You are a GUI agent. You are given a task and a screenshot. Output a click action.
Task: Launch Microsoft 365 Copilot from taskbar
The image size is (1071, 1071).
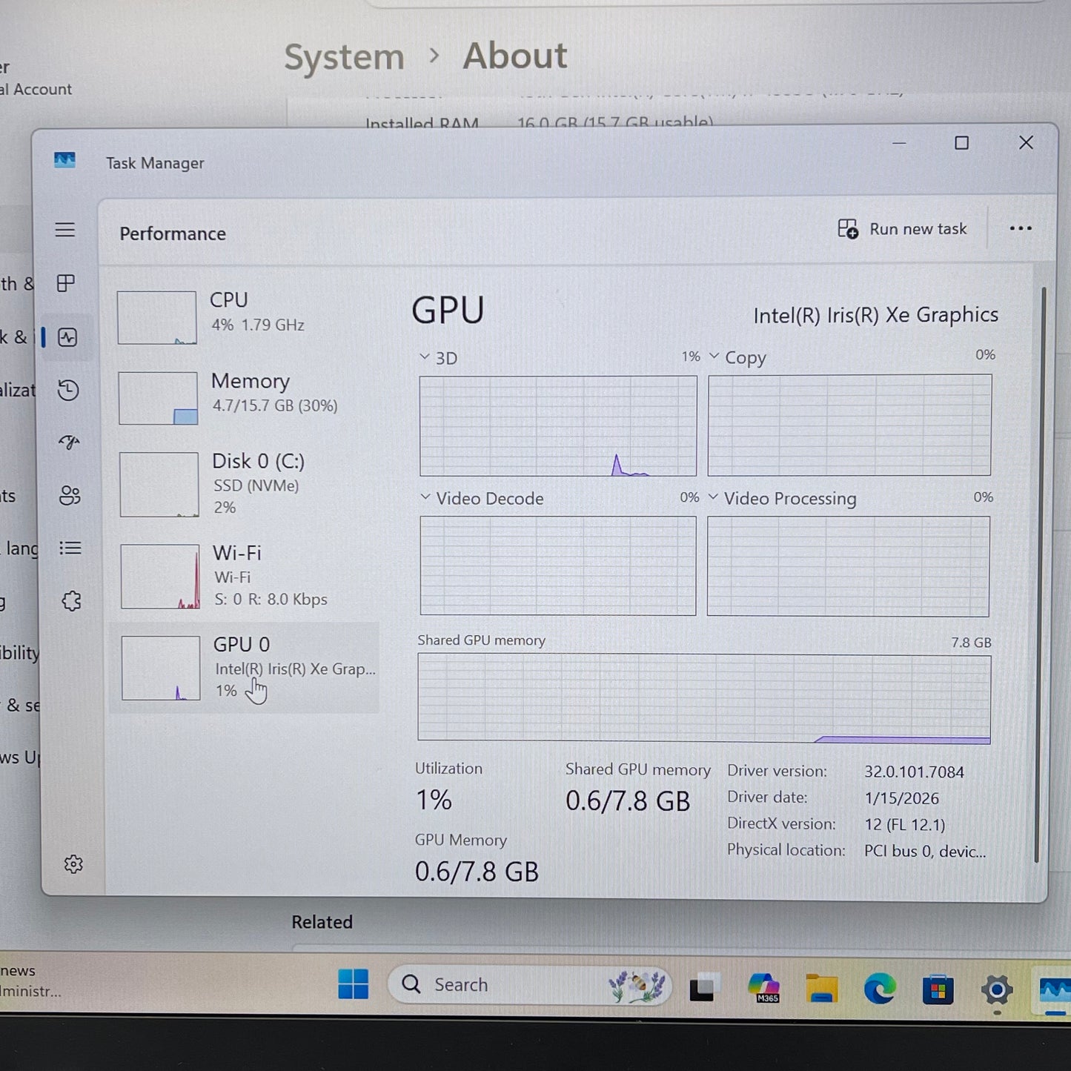pos(763,988)
